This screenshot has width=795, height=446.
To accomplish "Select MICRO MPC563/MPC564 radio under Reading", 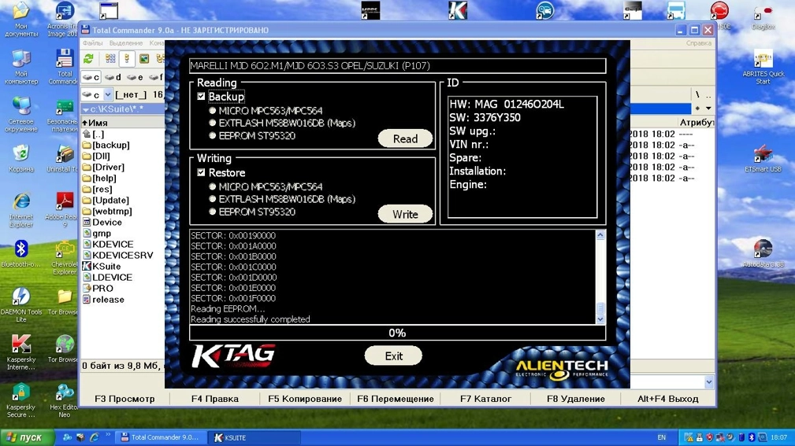I will point(213,110).
